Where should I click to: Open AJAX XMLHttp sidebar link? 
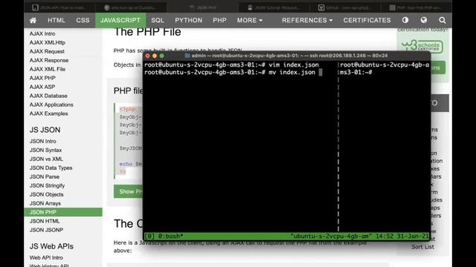[48, 43]
